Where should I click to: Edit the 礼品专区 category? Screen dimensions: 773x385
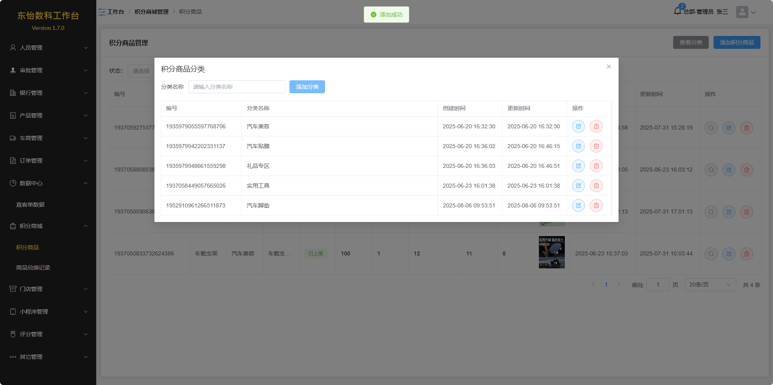(x=578, y=166)
